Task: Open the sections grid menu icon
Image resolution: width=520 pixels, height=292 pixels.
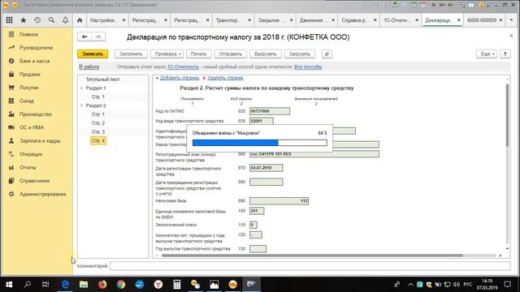Action: (x=9, y=20)
